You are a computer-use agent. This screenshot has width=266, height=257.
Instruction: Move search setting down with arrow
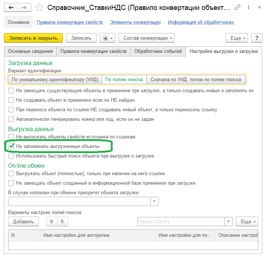pyautogui.click(x=62, y=221)
